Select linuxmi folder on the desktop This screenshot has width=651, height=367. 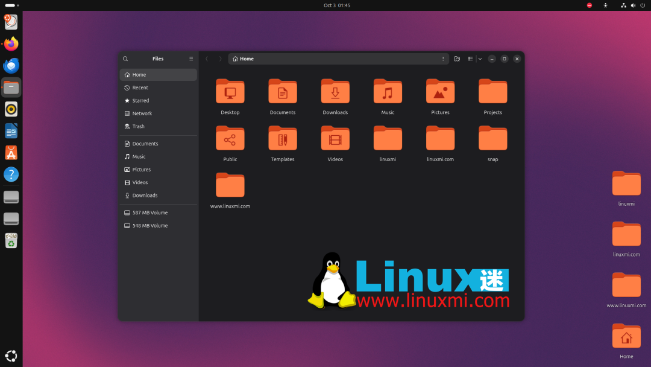point(626,183)
